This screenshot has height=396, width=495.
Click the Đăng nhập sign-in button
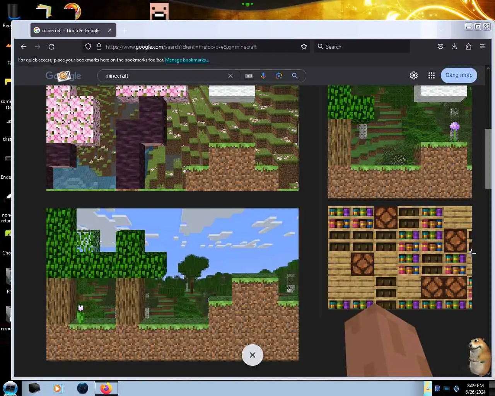pos(459,75)
